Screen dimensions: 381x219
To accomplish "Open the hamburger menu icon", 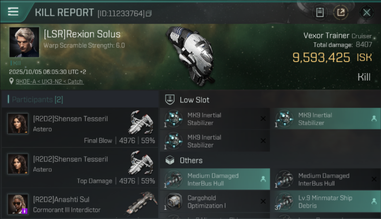I will click(x=13, y=12).
